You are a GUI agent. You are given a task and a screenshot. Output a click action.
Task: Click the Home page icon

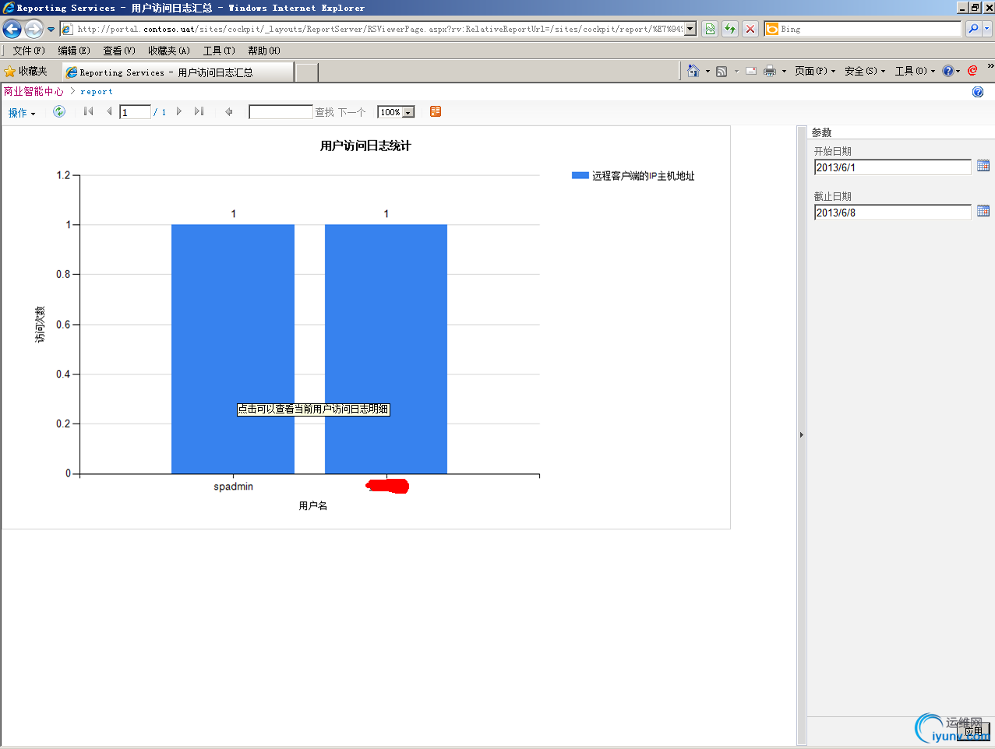click(x=693, y=71)
